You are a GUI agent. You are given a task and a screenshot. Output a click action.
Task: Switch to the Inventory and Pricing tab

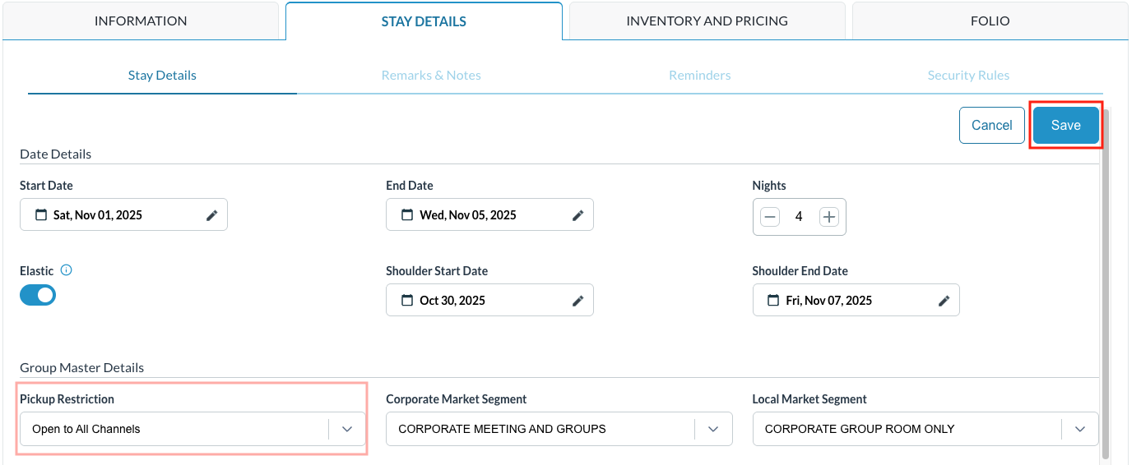[x=707, y=21]
